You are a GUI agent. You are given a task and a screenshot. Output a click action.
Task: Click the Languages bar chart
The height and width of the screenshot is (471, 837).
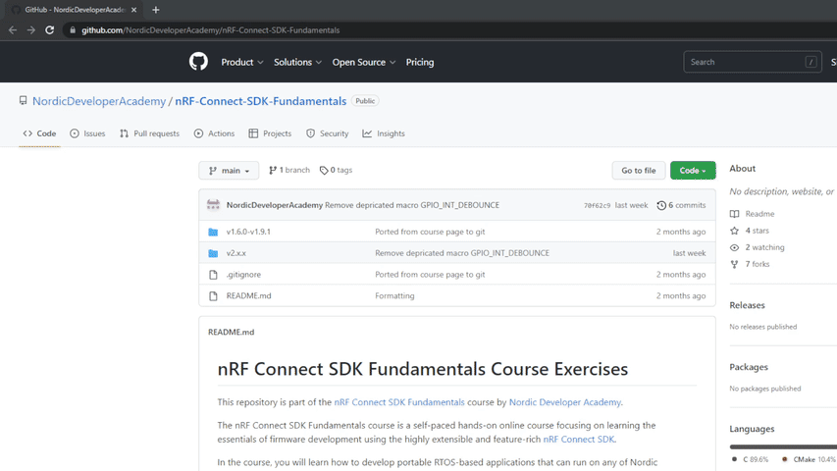pyautogui.click(x=783, y=447)
